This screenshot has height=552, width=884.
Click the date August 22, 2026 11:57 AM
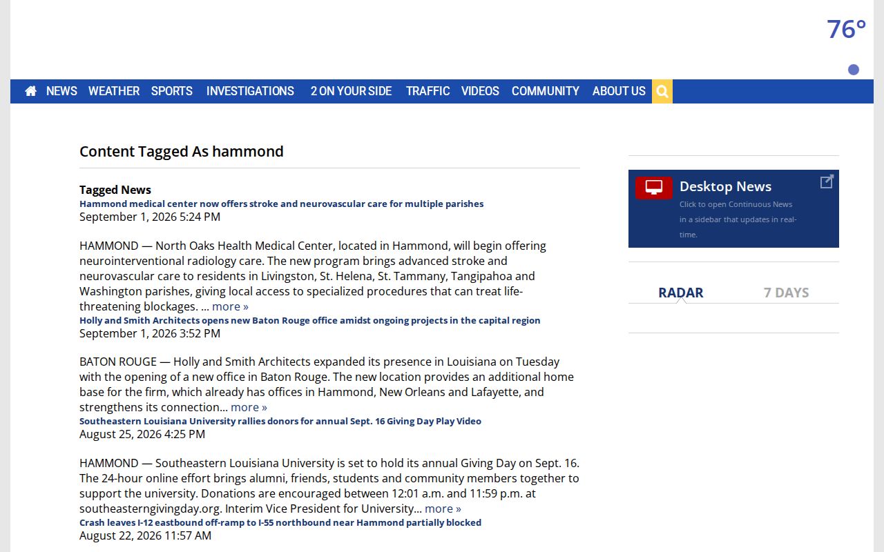pyautogui.click(x=145, y=535)
